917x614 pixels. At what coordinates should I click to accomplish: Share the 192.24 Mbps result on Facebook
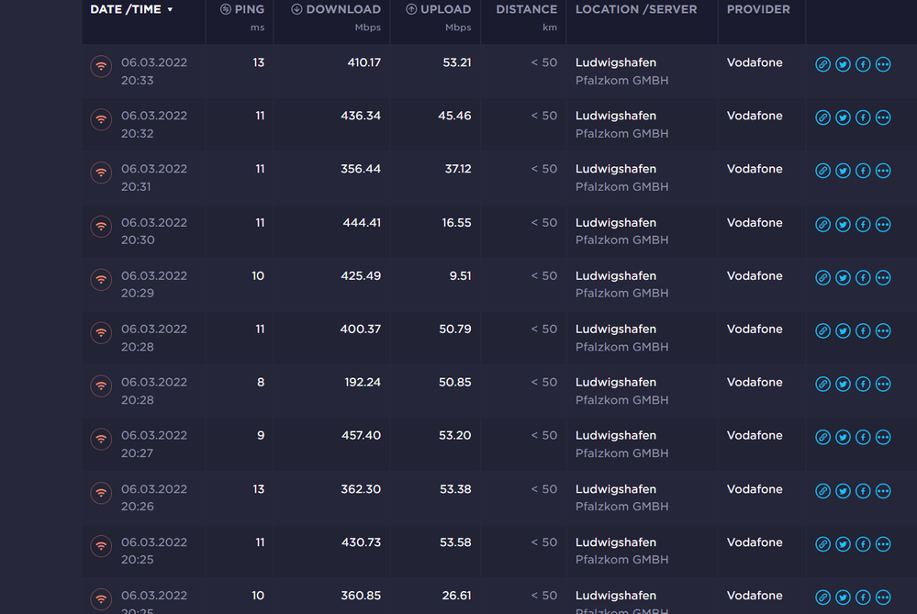pos(863,385)
